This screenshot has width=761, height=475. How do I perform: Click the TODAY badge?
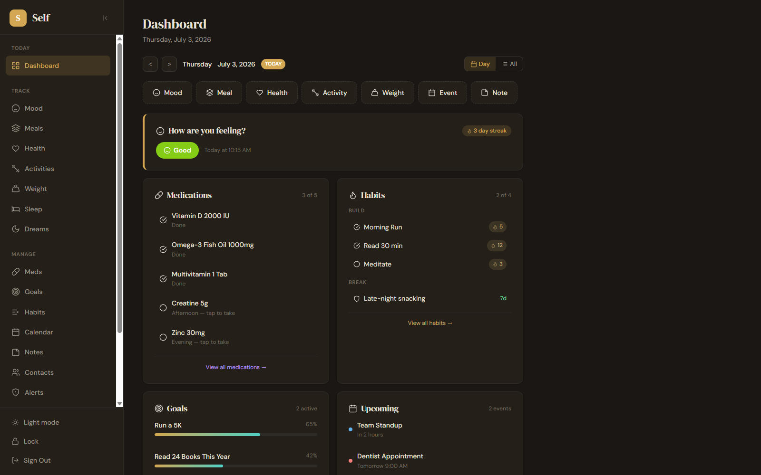point(273,64)
